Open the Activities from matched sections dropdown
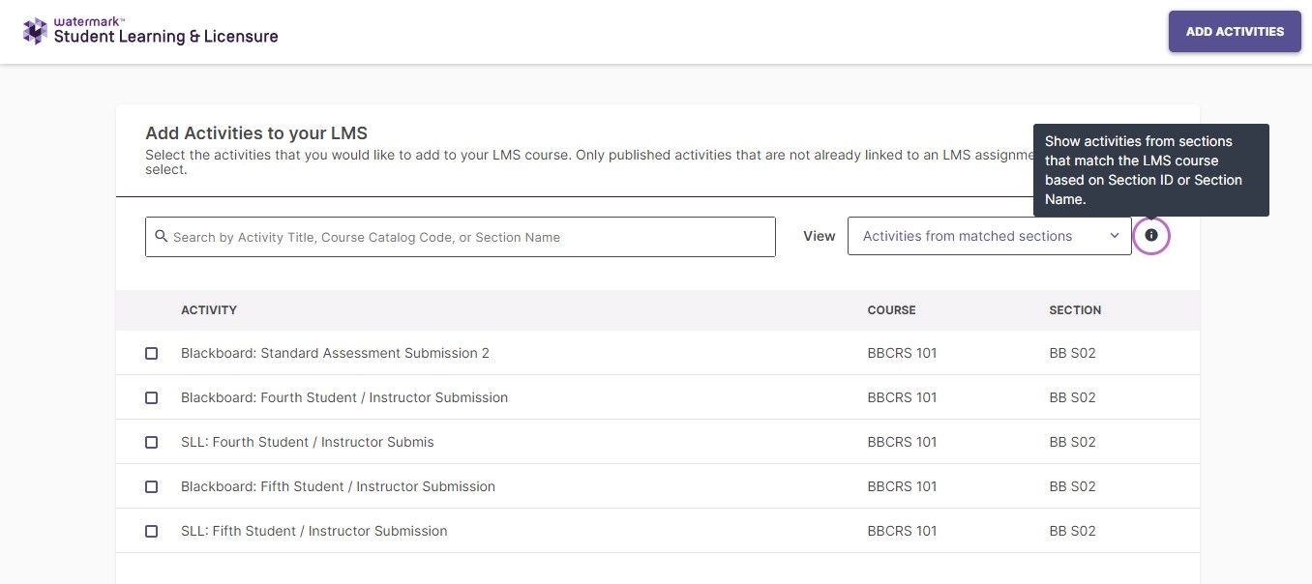Screen dimensions: 1312x584 989,236
